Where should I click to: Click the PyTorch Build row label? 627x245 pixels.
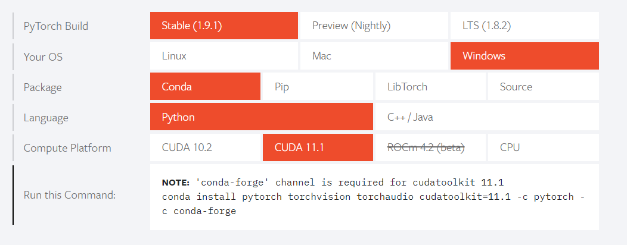(x=56, y=26)
